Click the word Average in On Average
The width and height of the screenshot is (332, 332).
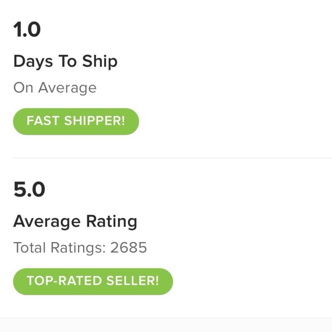click(67, 88)
